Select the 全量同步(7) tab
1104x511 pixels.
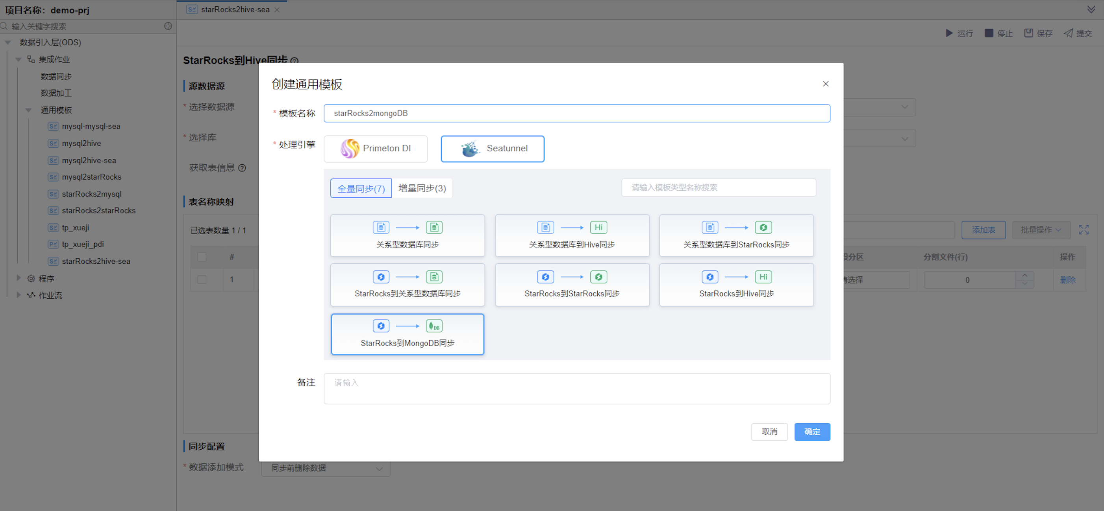[x=360, y=188]
